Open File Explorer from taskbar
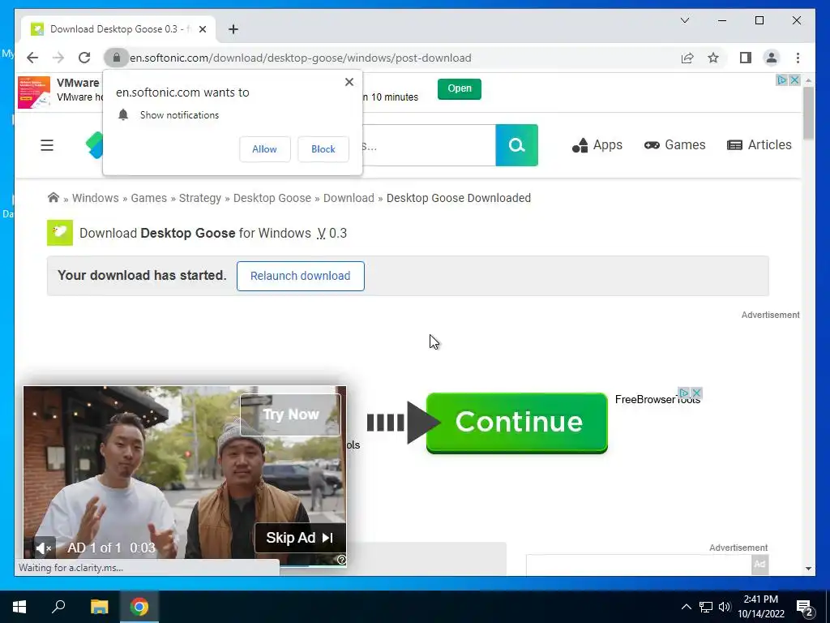 point(99,607)
